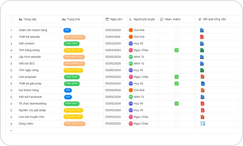
Task: Open the status tag for Lập trình website
Action: click(x=74, y=57)
